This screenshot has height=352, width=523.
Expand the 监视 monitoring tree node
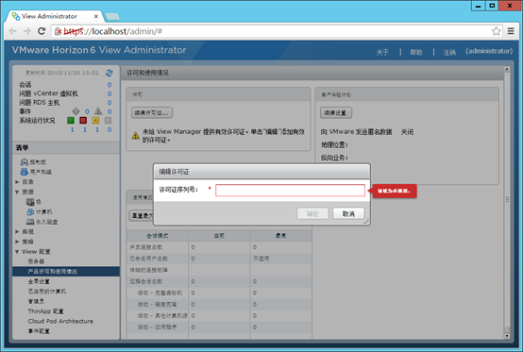(17, 231)
